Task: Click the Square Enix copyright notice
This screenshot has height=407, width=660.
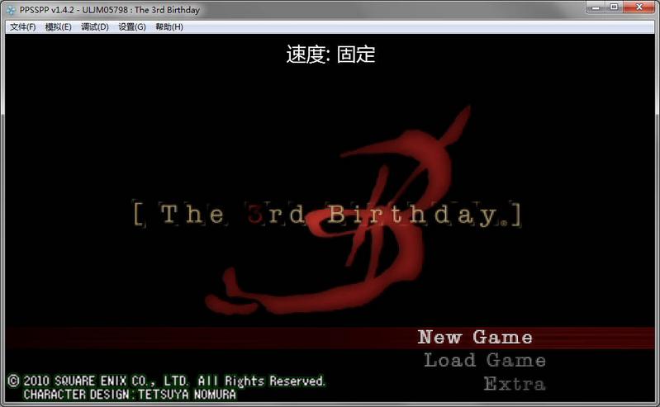Action: 166,381
